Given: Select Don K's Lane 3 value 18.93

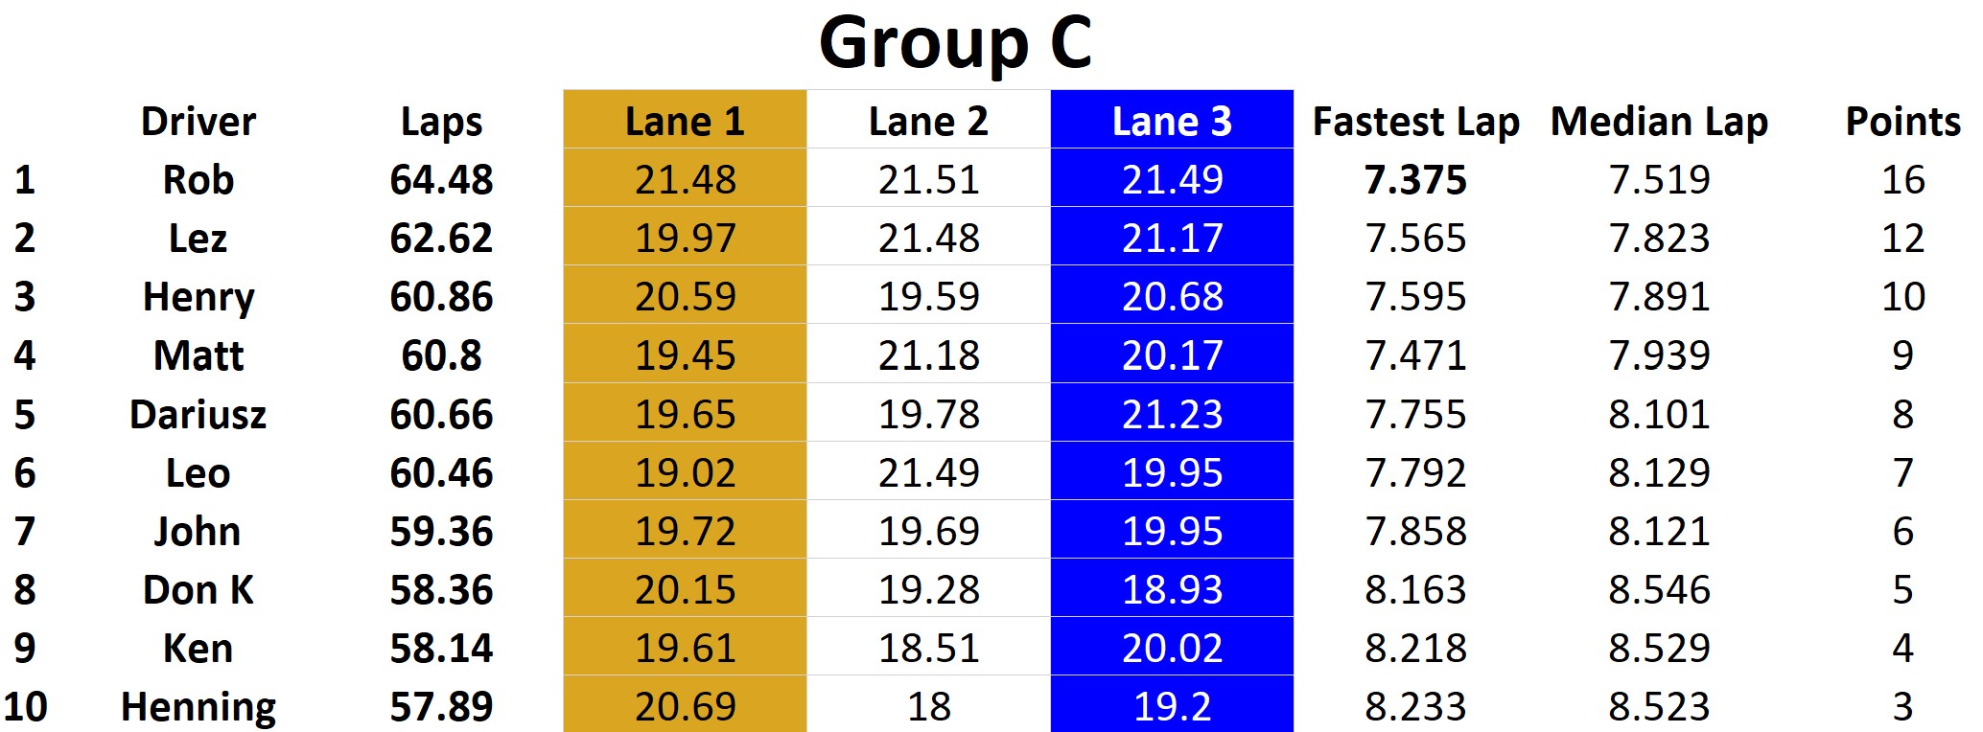Looking at the screenshot, I should coord(1172,589).
